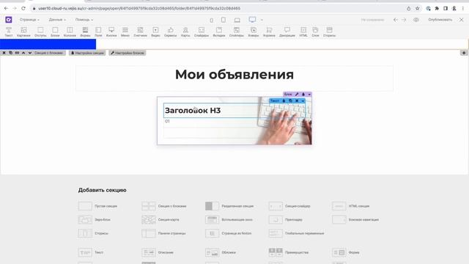Image resolution: width=469 pixels, height=264 pixels.
Task: Insert a Корзина cart element
Action: click(269, 32)
